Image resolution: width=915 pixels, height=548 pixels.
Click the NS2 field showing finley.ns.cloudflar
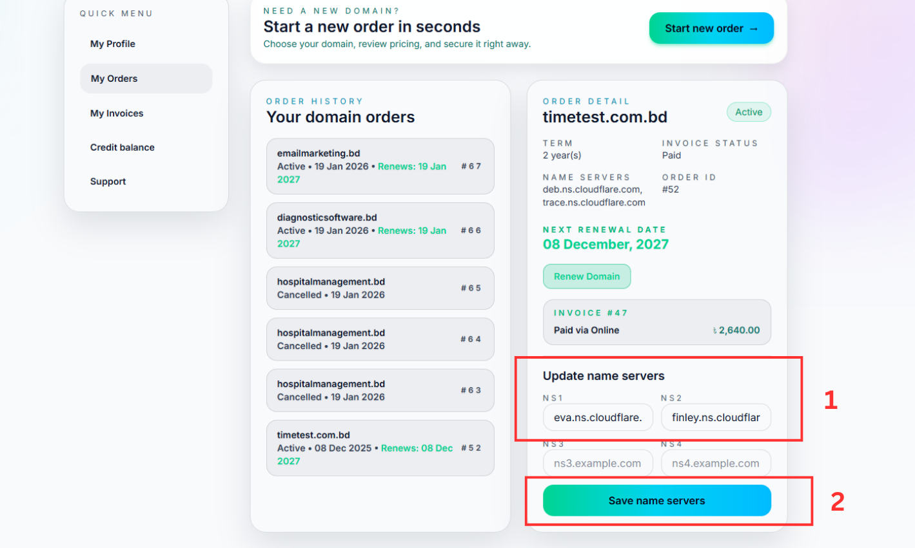point(716,417)
